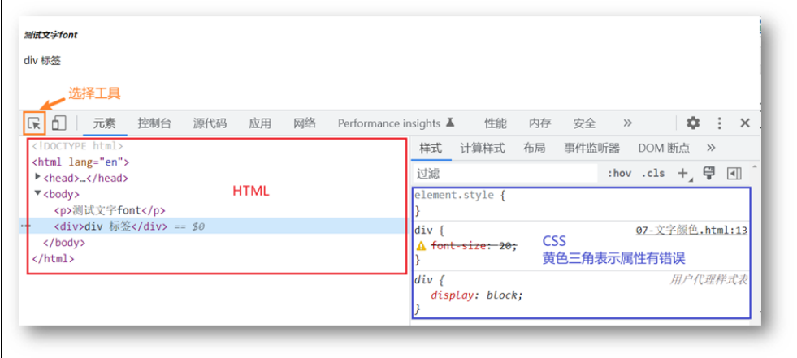Activate the element selection tool icon
Screen dimensions: 797x358
pos(35,123)
